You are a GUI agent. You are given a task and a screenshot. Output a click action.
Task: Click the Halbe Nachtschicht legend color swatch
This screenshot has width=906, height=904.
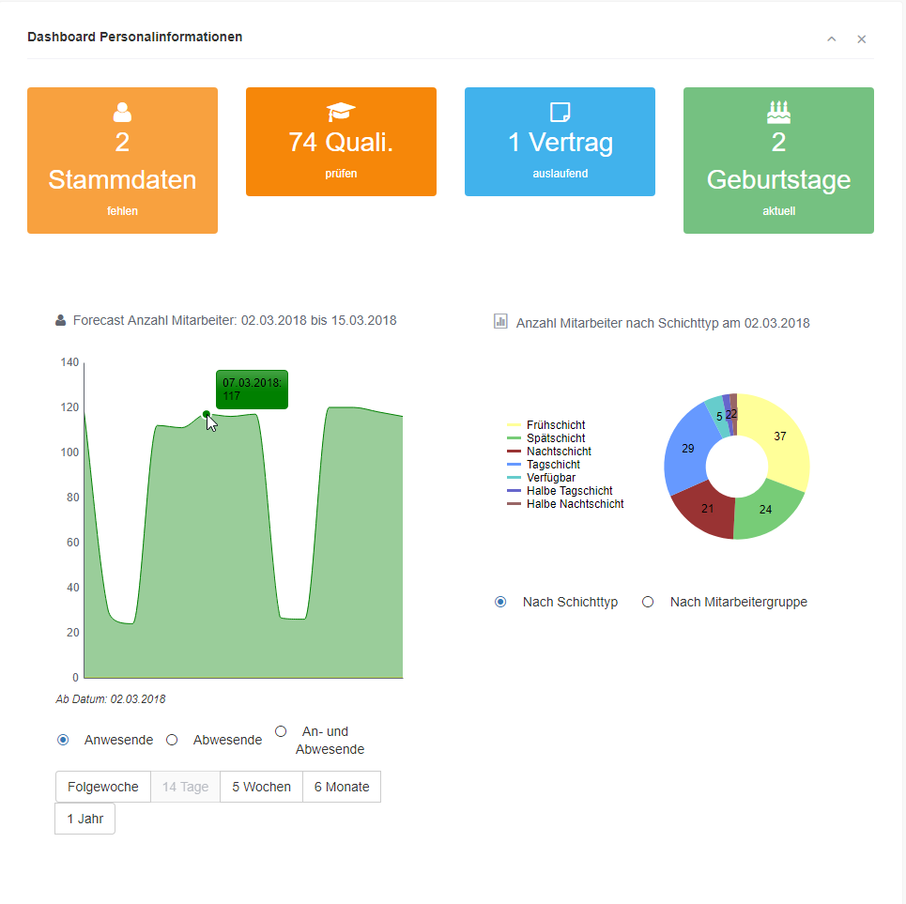coord(514,504)
